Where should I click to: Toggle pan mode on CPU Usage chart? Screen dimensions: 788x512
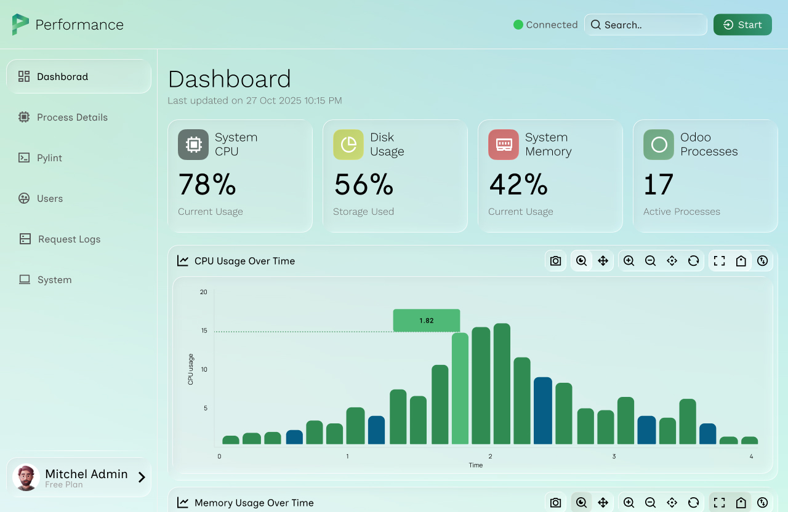click(x=603, y=261)
